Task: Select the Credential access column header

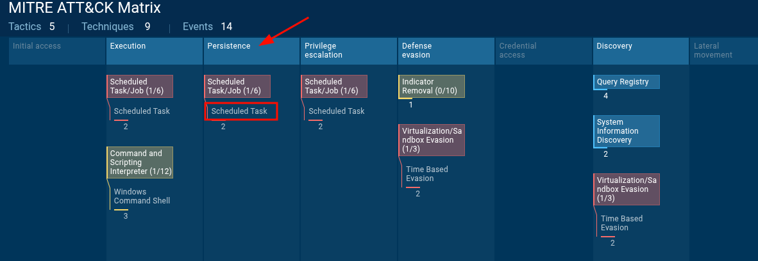Action: pyautogui.click(x=544, y=51)
